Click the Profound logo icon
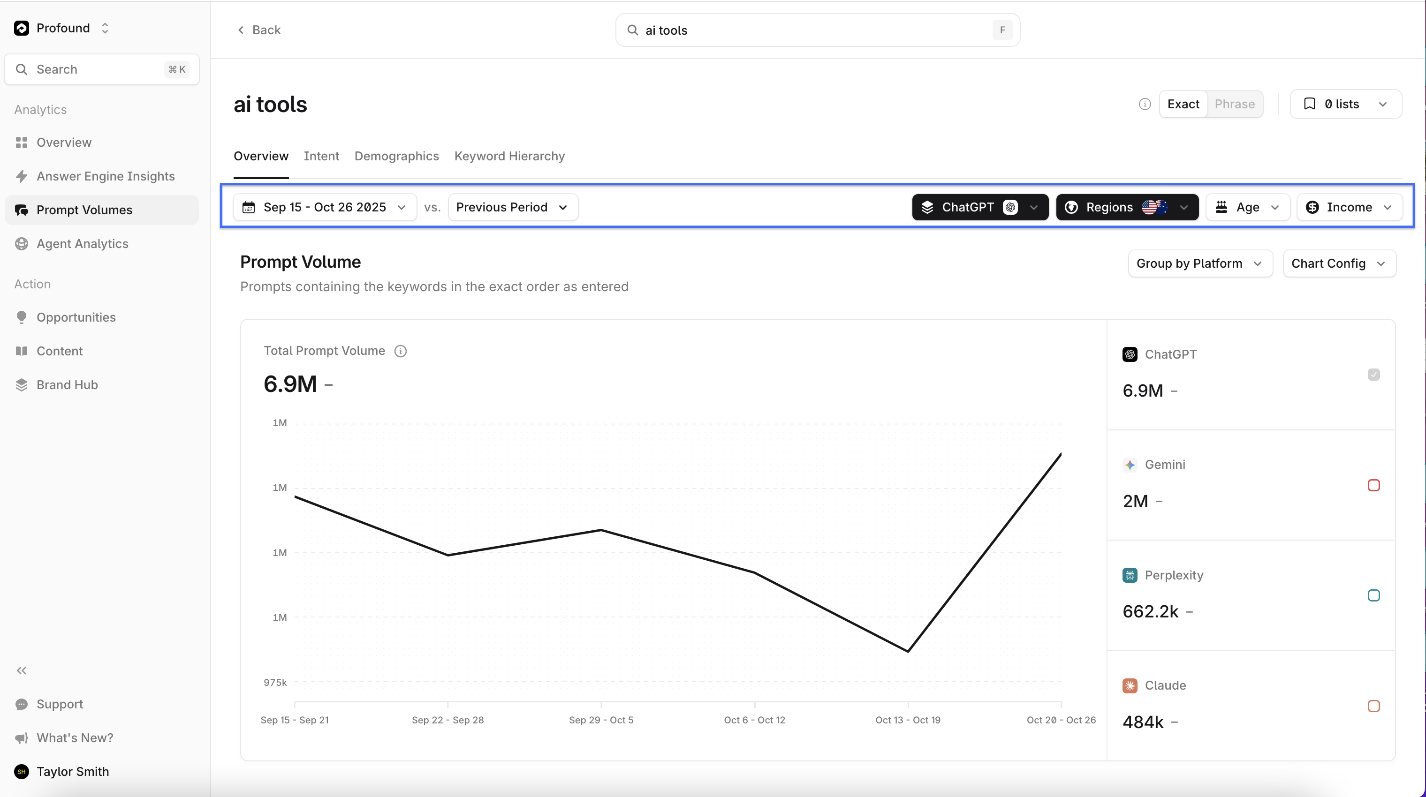 [x=22, y=28]
